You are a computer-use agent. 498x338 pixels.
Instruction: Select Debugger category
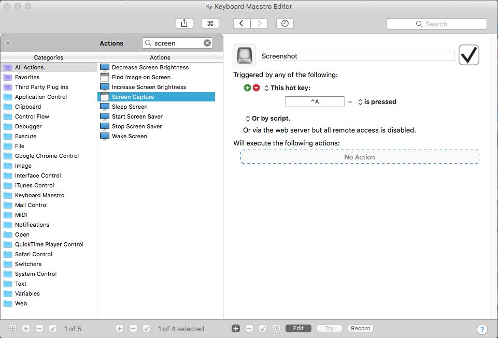[49, 126]
